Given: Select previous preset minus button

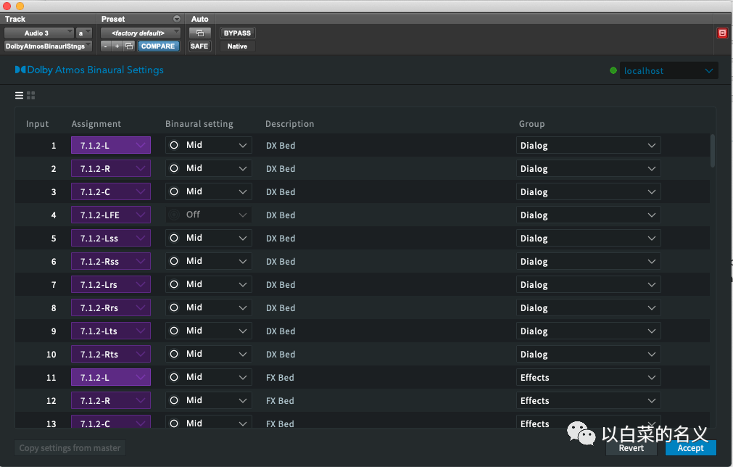Looking at the screenshot, I should [106, 46].
